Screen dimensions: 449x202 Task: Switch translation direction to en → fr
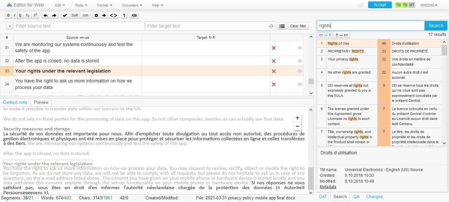(325, 34)
